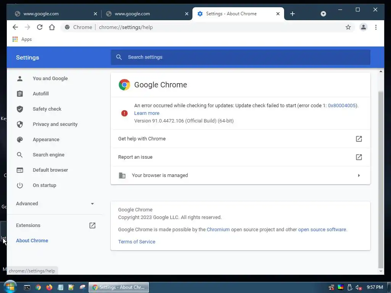Click the network tray icon
This screenshot has height=293, width=391.
[x=331, y=287]
